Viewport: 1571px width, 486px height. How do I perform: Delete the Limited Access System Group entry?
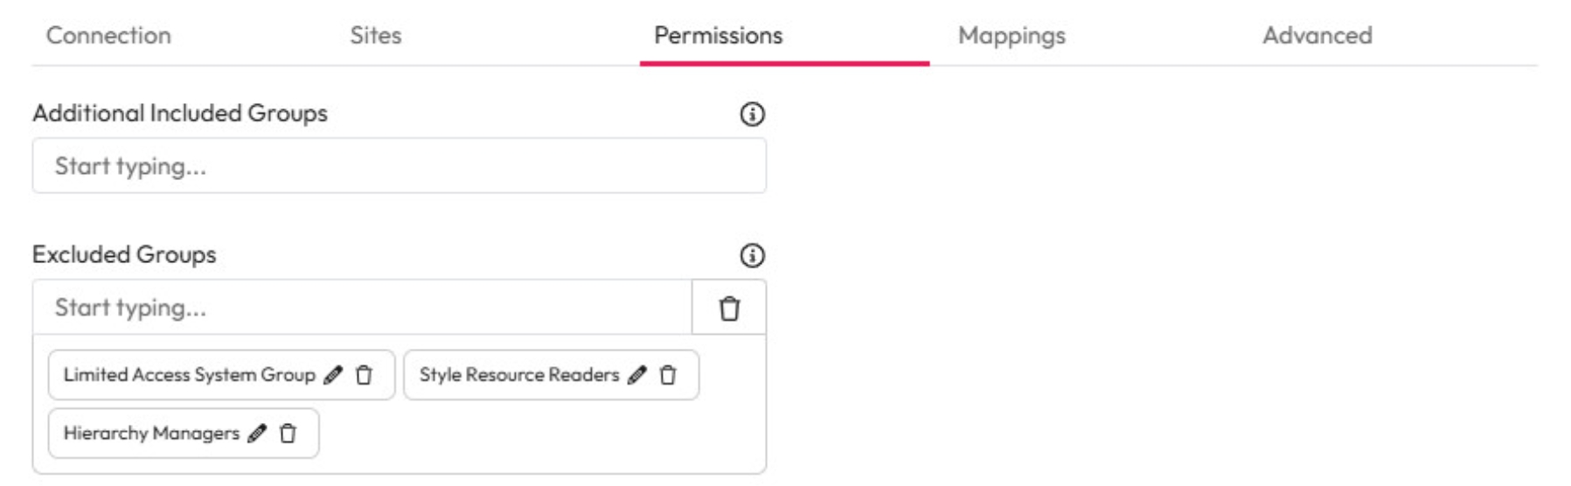tap(365, 375)
